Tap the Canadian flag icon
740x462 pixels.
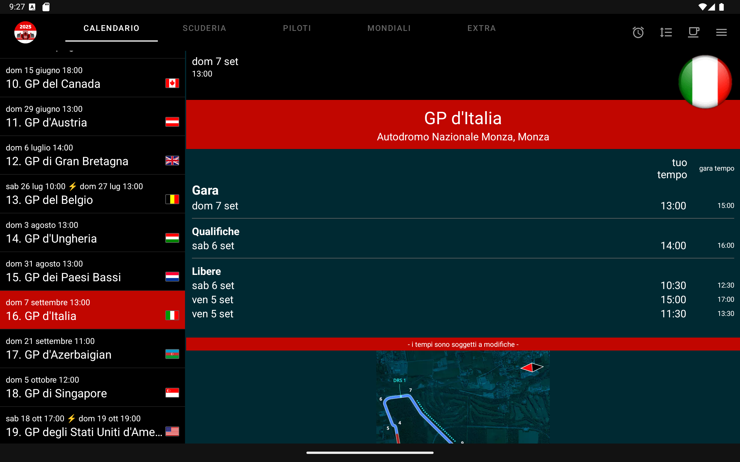point(172,83)
